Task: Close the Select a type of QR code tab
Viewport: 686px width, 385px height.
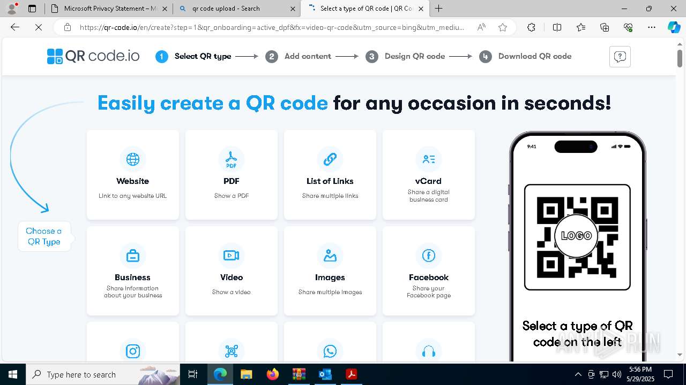Action: coord(421,9)
